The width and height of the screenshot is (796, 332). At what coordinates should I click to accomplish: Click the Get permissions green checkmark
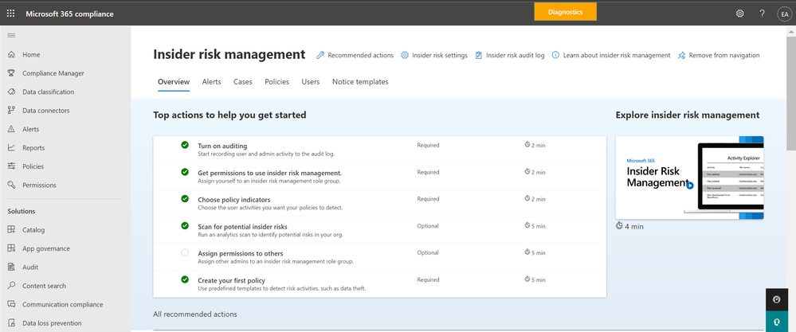(185, 172)
